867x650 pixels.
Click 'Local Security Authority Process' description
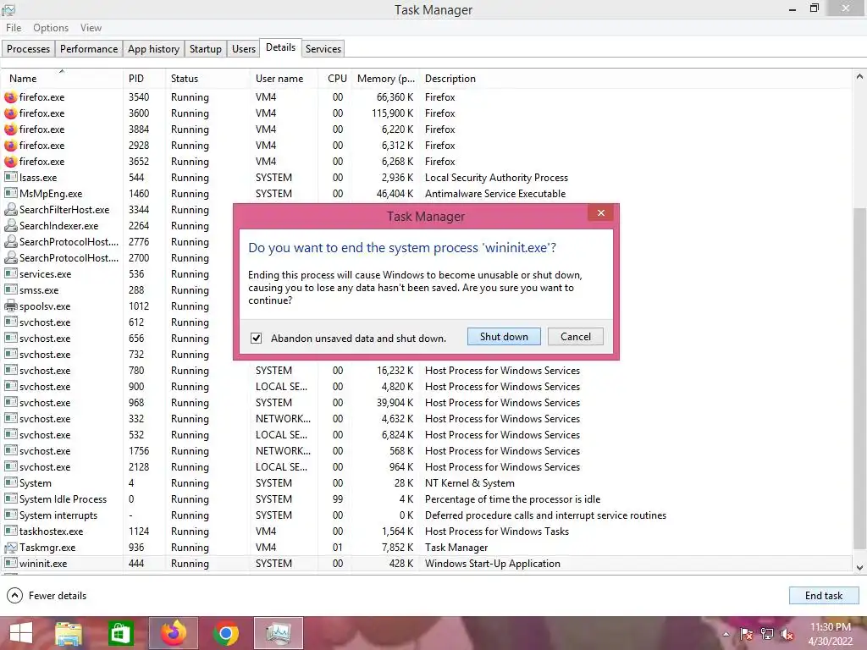tap(496, 178)
